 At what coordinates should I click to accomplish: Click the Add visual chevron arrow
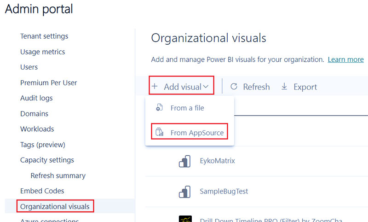pos(206,87)
